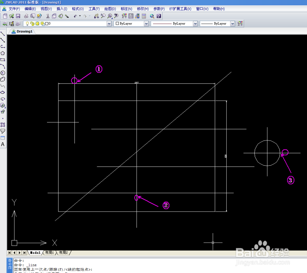This screenshot has width=307, height=273.
Task: Copy selection to clipboard
Action: pos(54,16)
